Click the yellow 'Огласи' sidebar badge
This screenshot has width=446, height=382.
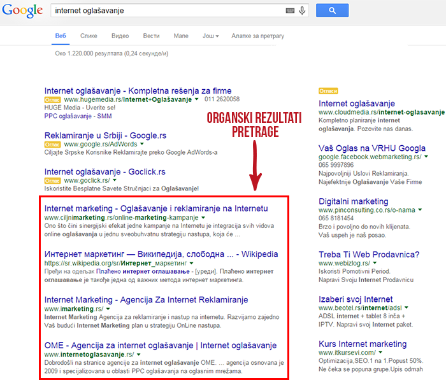point(328,91)
